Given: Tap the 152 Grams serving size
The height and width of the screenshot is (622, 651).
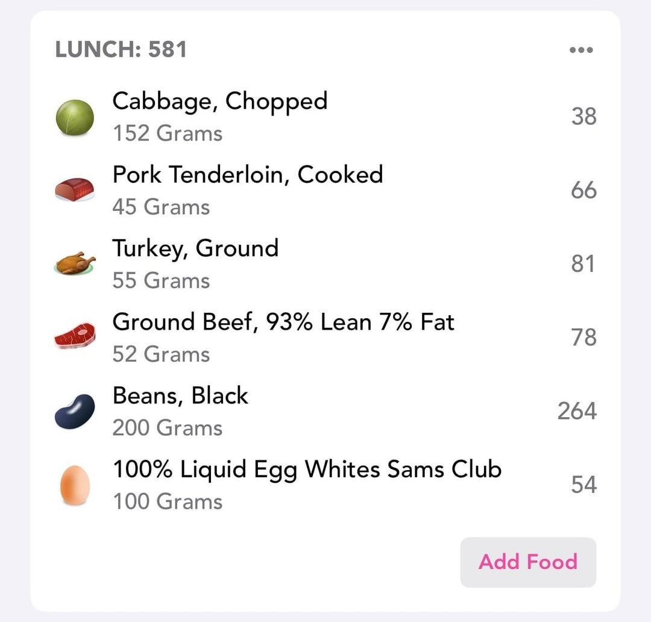Looking at the screenshot, I should 167,133.
